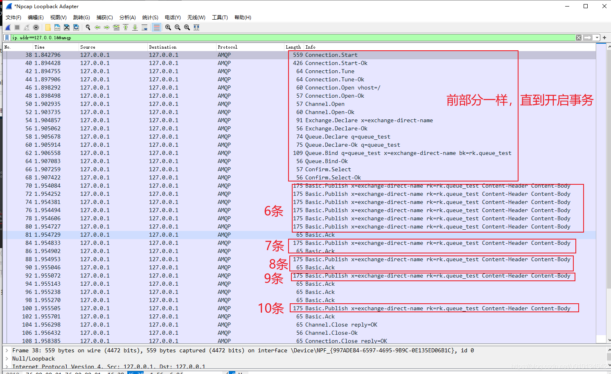Expand the Null/Loopback tree node
611x374 pixels.
tap(7, 358)
